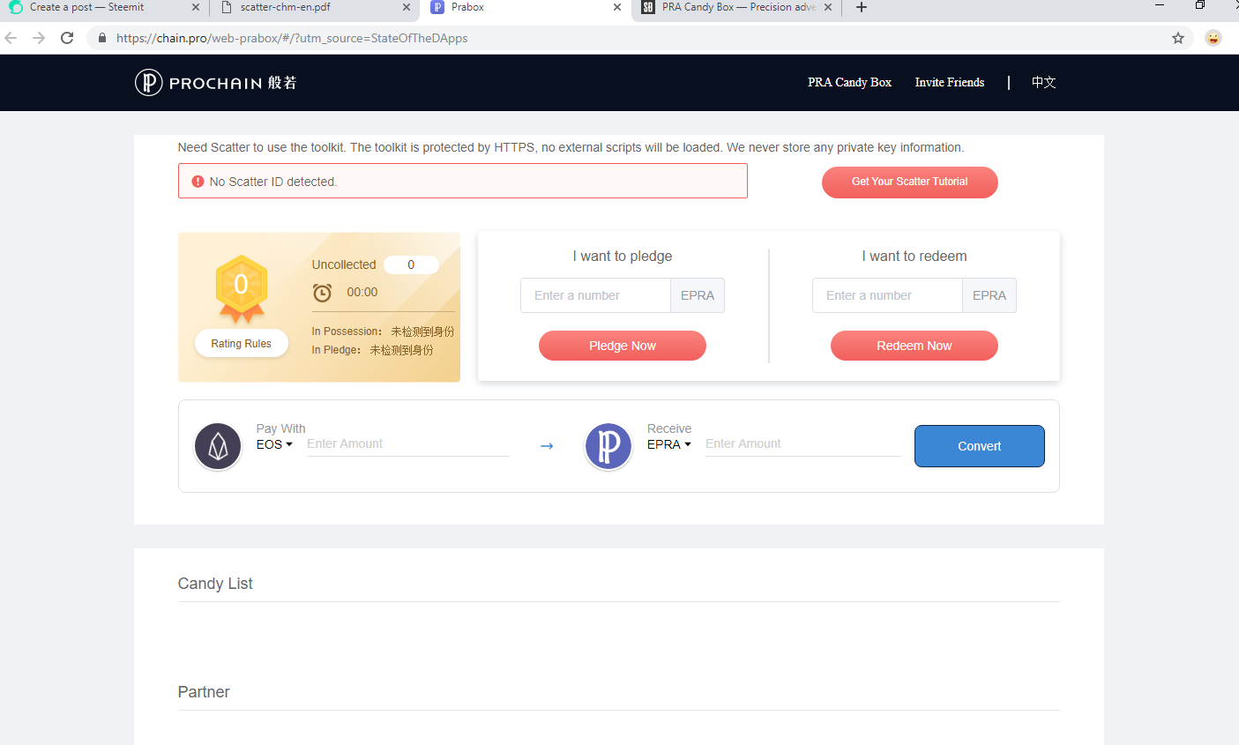Click the blue Convert button
1239x745 pixels.
click(980, 446)
